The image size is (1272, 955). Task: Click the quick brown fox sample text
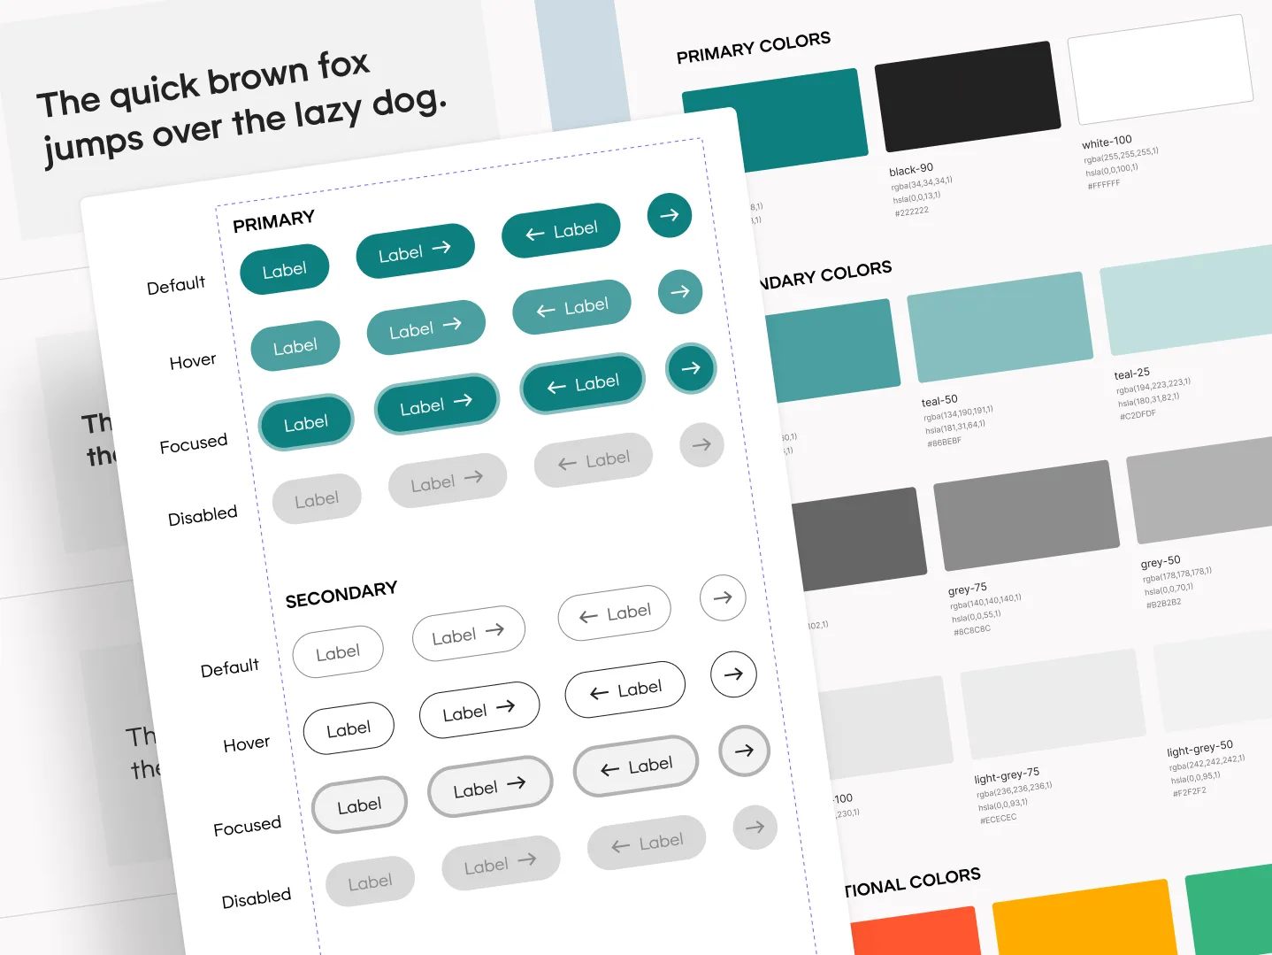click(241, 108)
